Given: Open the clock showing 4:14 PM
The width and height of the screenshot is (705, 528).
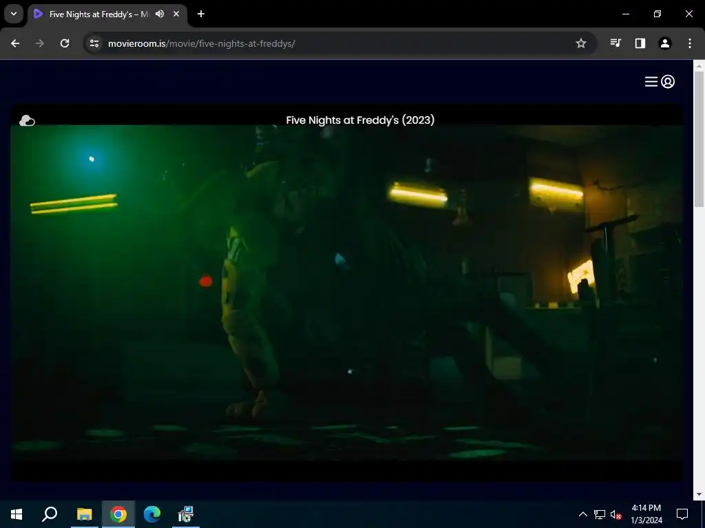Looking at the screenshot, I should pyautogui.click(x=646, y=514).
